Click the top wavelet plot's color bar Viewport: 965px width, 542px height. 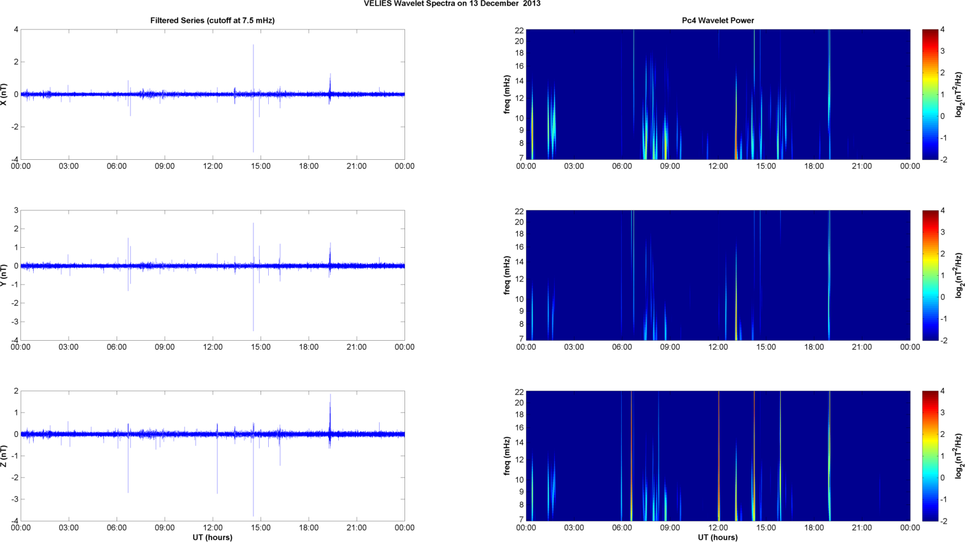tap(930, 94)
